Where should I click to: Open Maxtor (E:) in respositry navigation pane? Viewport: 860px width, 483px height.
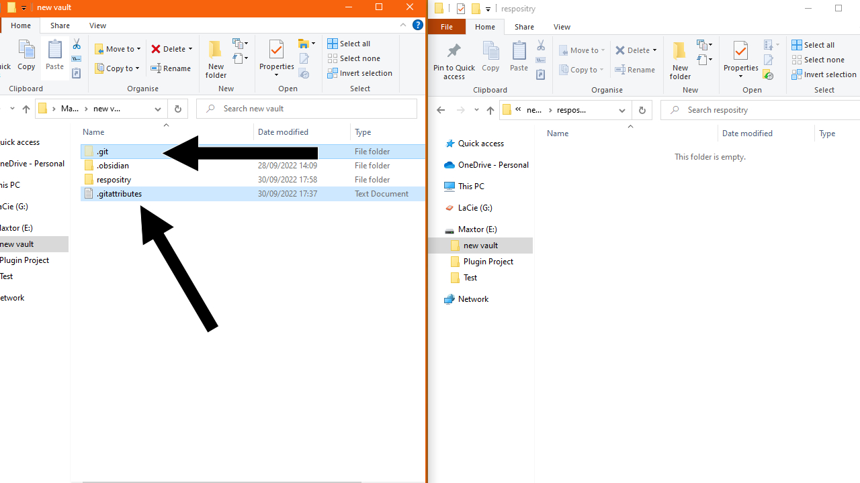pos(477,229)
